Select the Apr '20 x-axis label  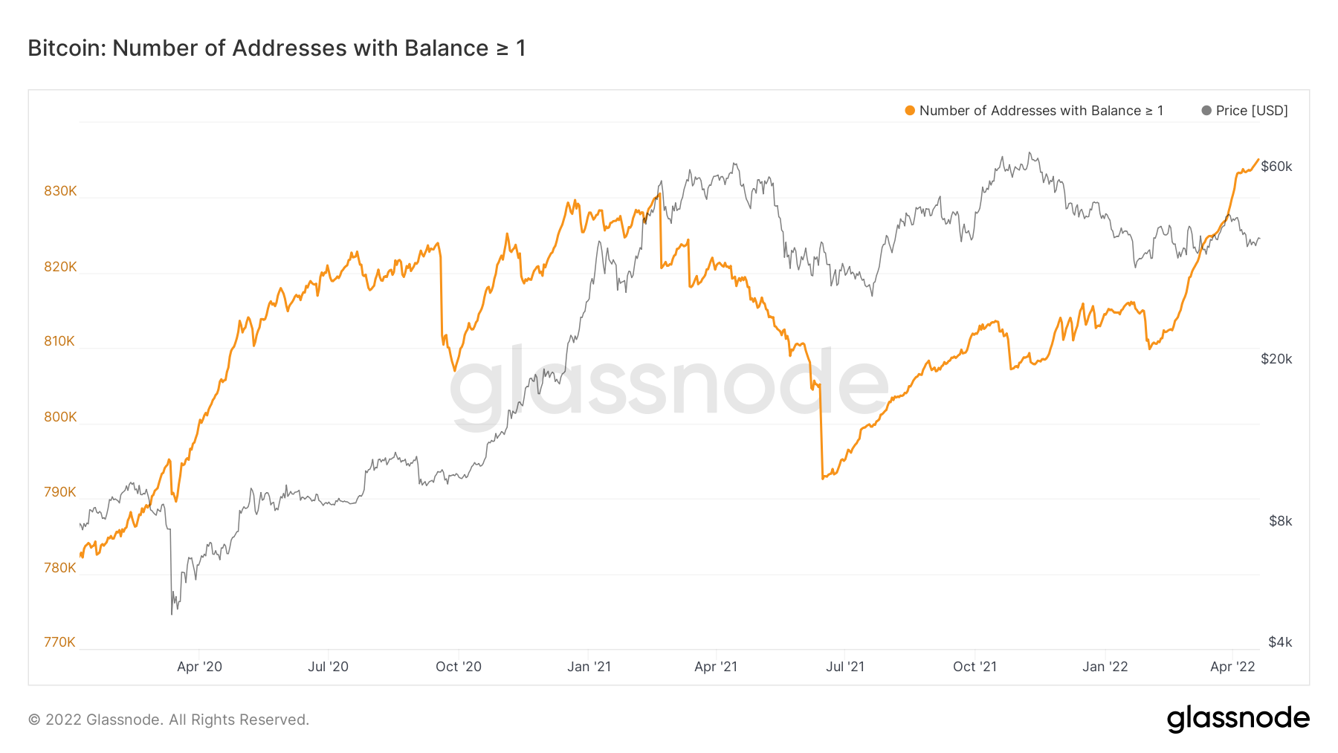[199, 667]
